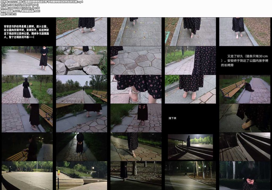
Task: Click the duration line showing 00:18:12
Action: click(x=8, y=14)
